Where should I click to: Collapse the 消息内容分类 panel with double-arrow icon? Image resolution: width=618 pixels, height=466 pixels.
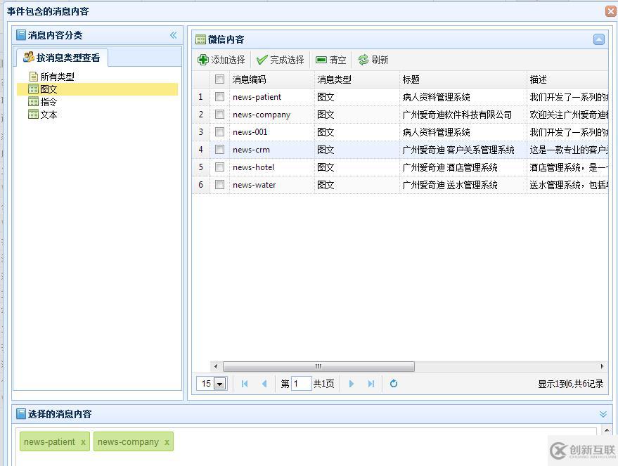click(x=174, y=35)
